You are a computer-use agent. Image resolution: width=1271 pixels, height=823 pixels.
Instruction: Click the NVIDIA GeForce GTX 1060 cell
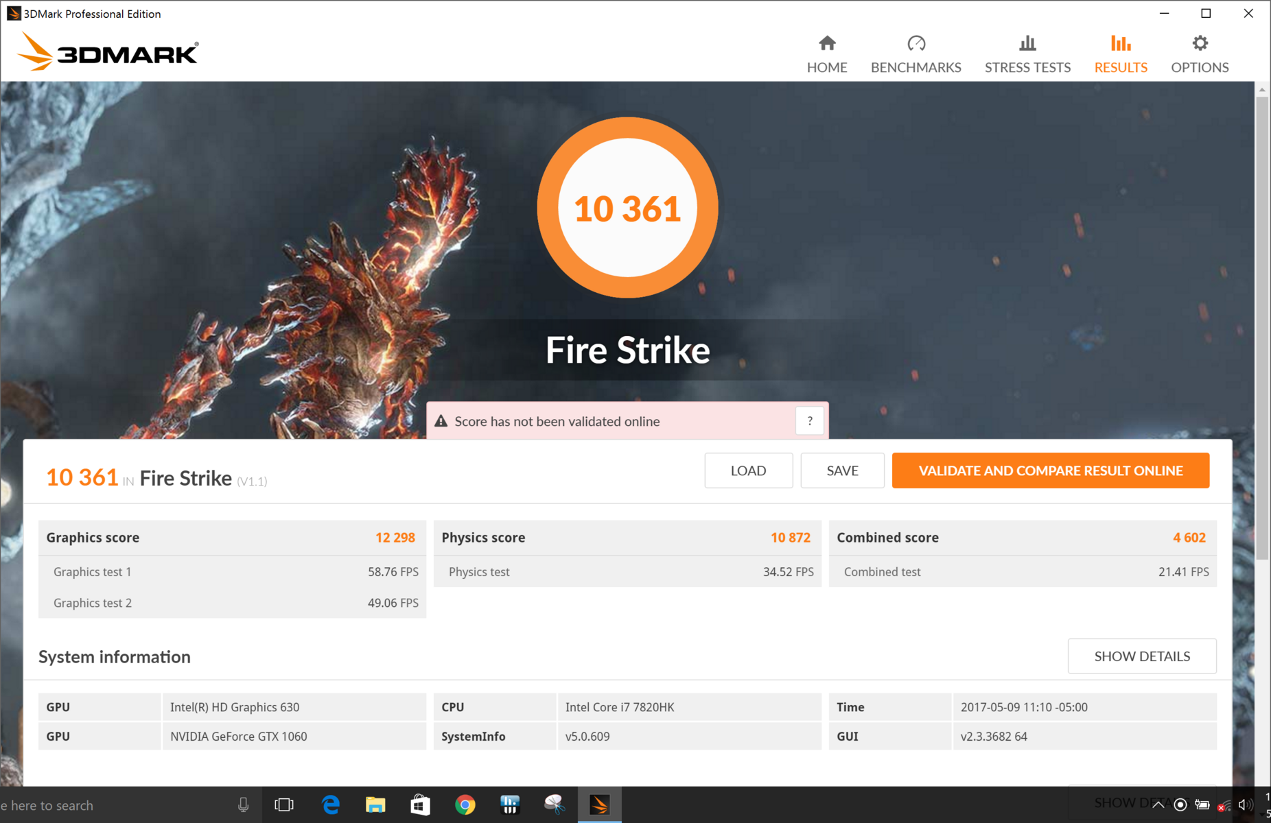tap(294, 736)
